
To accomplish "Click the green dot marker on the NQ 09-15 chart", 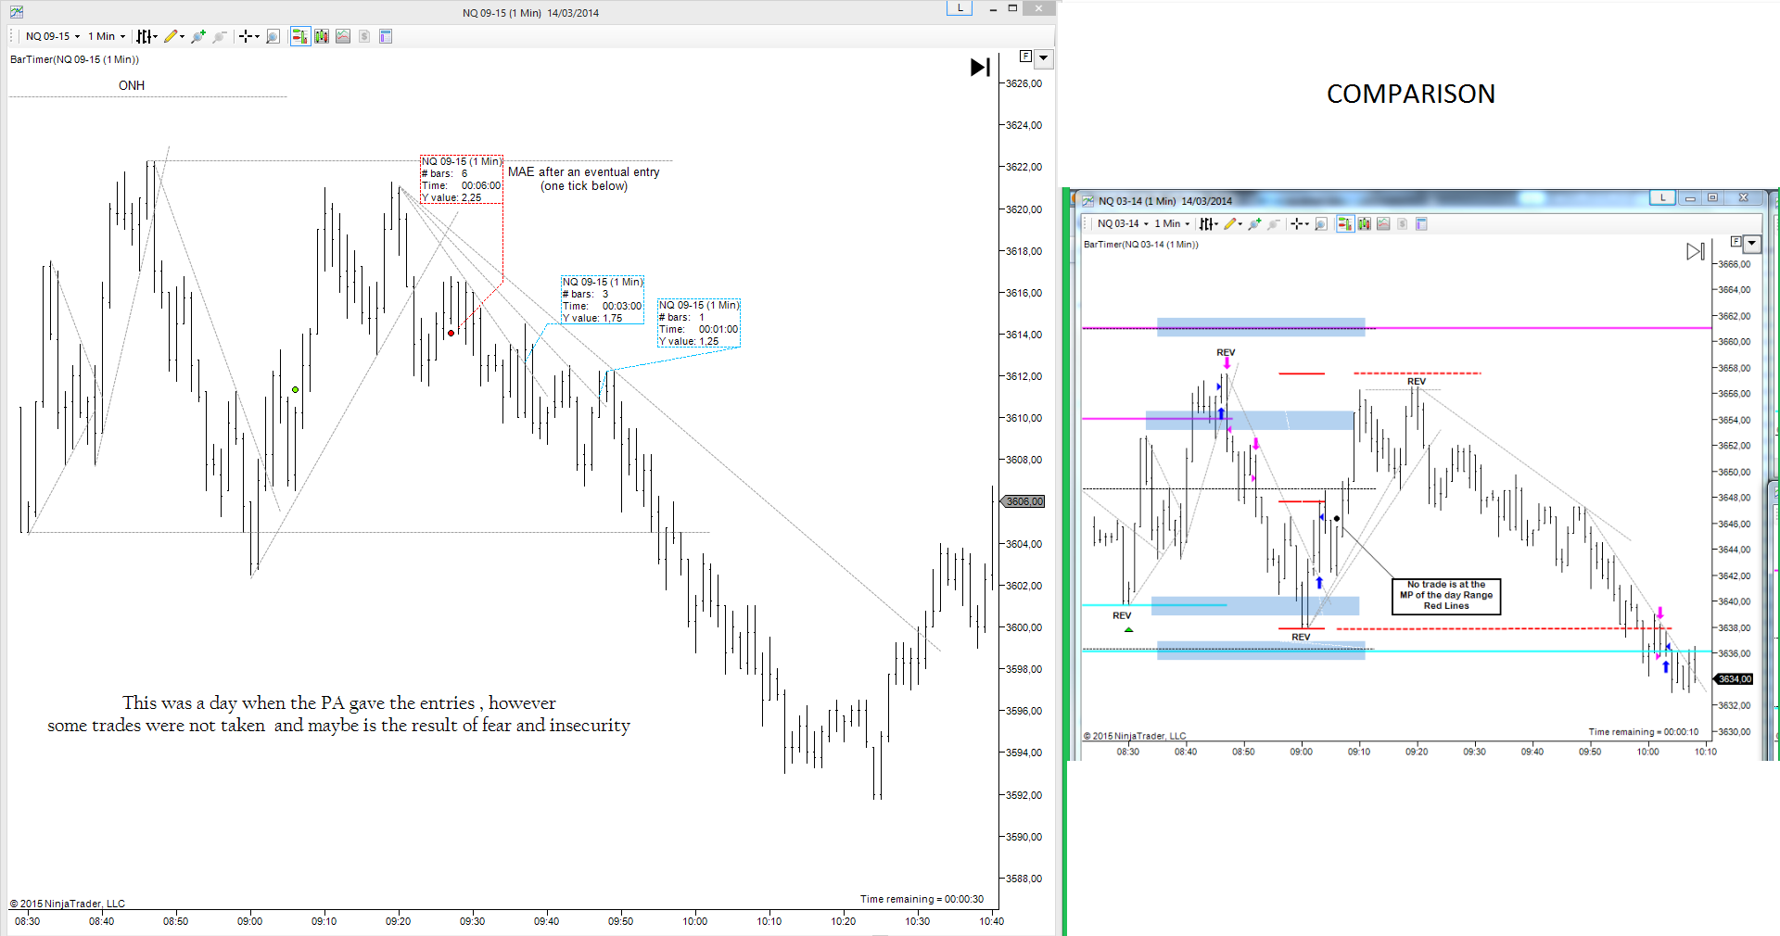I will [x=296, y=390].
